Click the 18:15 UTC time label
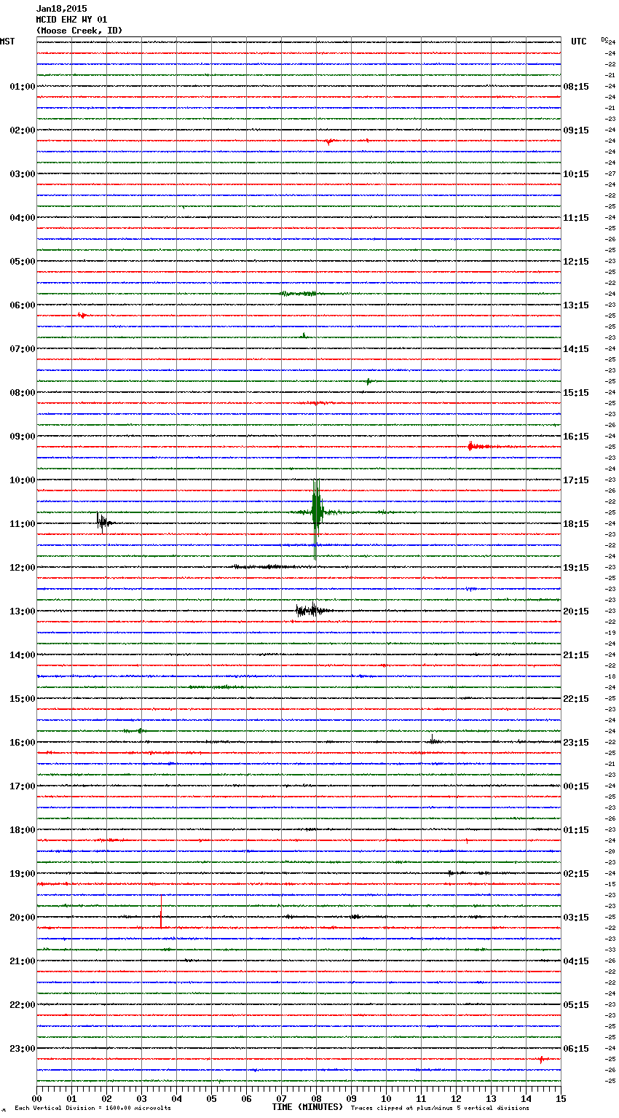The image size is (619, 1118). coord(576,524)
